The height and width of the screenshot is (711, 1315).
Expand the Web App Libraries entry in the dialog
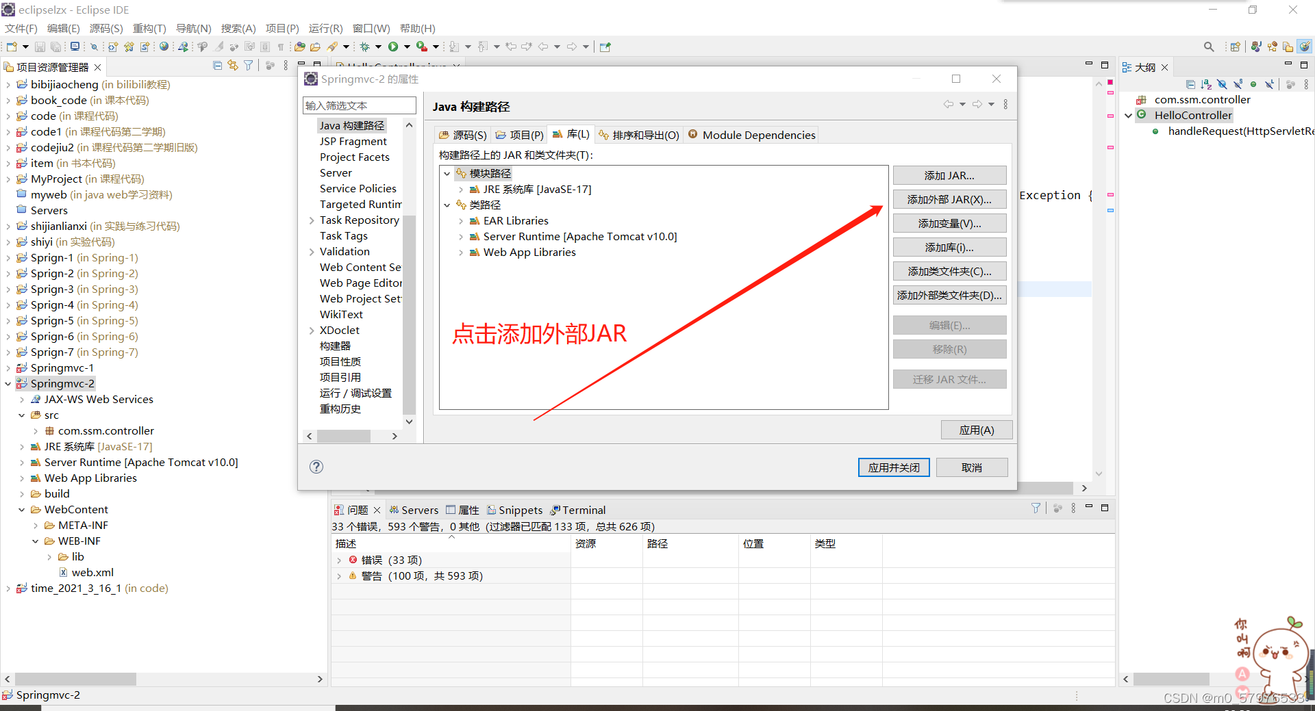461,253
